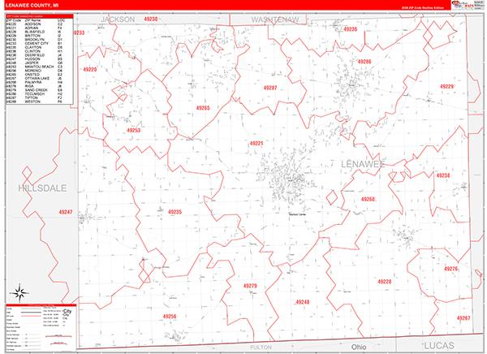The height and width of the screenshot is (354, 487).
Task: Select the 49265 ZIP label on the map
Action: click(203, 108)
